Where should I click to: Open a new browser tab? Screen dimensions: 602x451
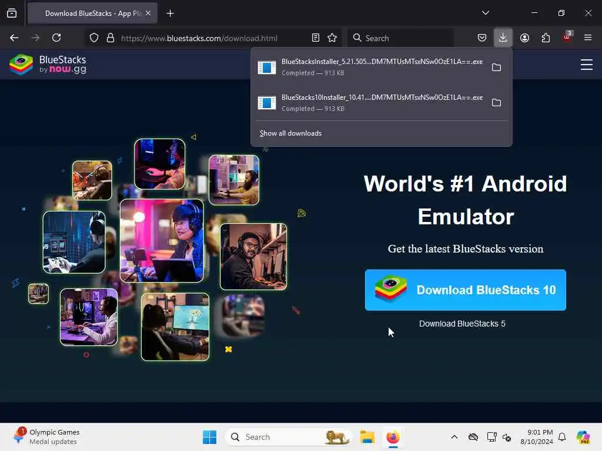(x=170, y=14)
